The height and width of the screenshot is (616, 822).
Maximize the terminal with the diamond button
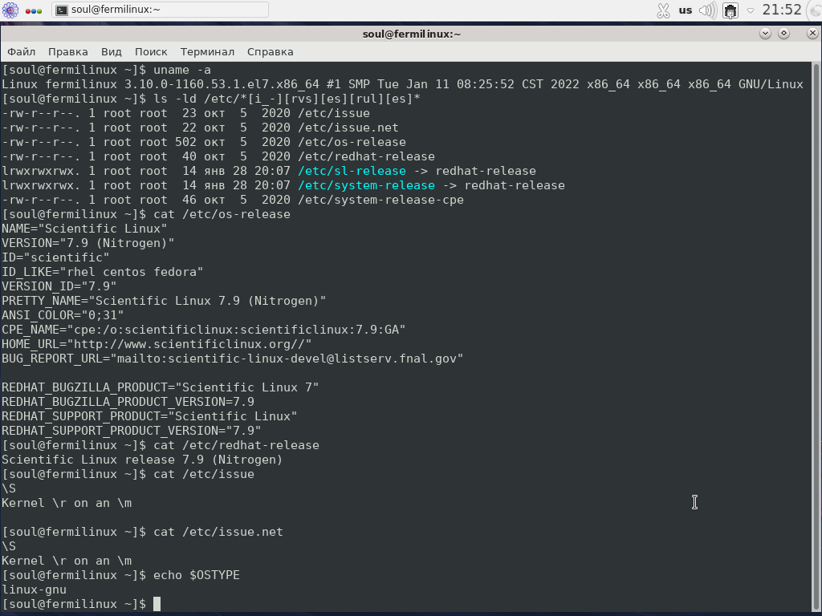coord(783,34)
